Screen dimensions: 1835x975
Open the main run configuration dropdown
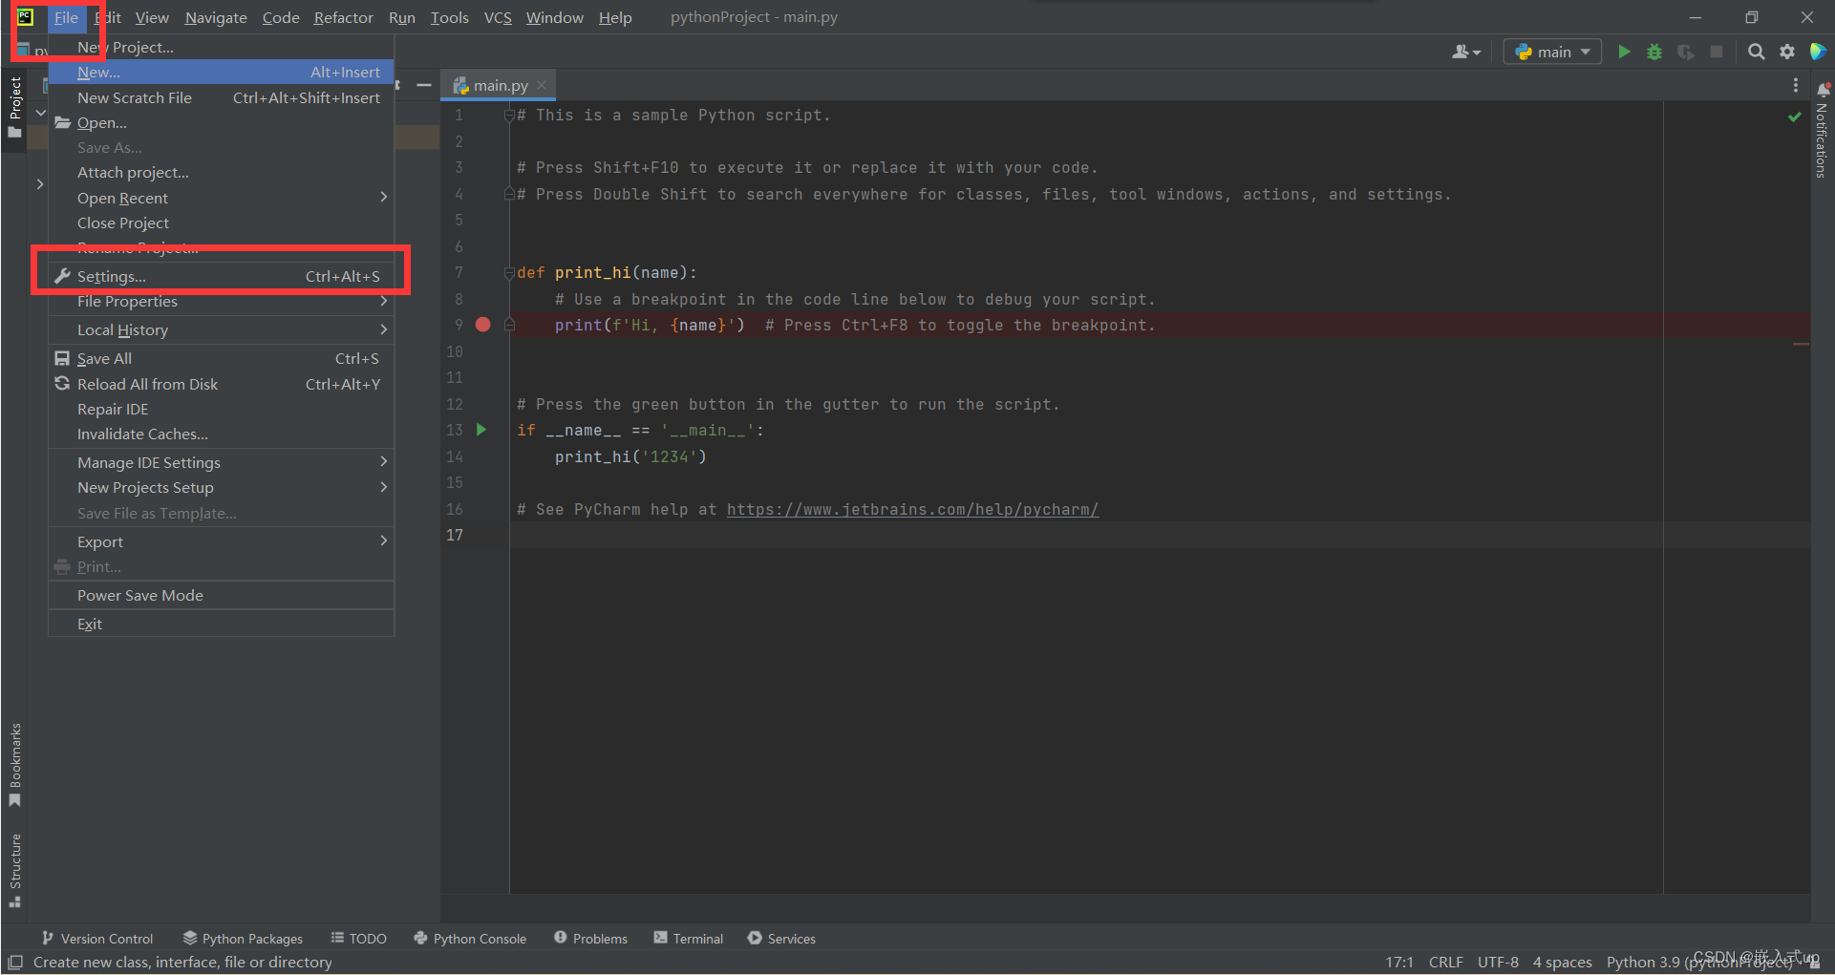(1552, 52)
